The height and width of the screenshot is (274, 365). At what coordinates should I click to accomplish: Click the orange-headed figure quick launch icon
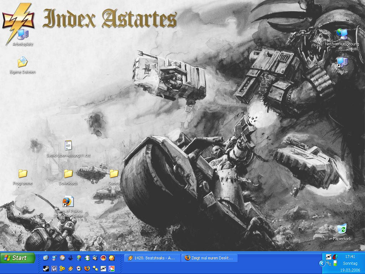pos(79,258)
